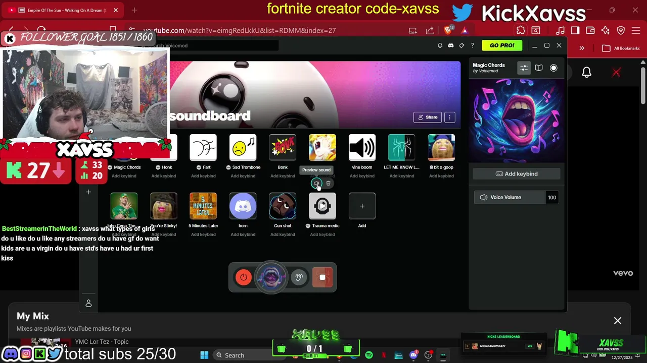Add keybind for horn sound
The height and width of the screenshot is (363, 647).
pos(243,234)
